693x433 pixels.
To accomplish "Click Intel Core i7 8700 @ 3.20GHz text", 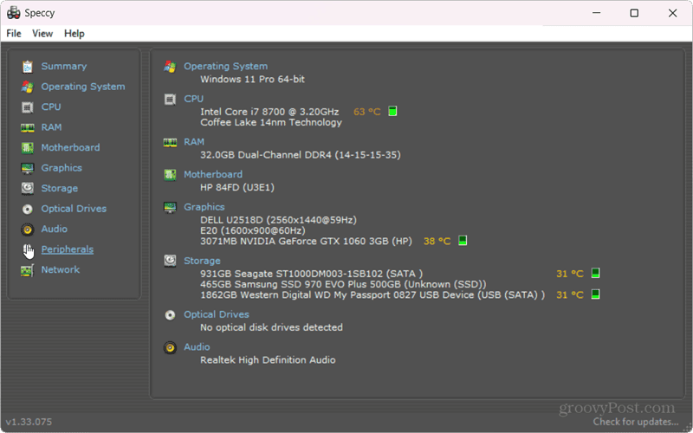I will pos(269,112).
